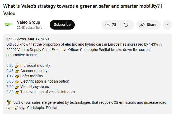Viewport: 173px width, 114px height.
Task: Jump to 7:25 Visibility systems timestamp
Action: coord(10,87)
